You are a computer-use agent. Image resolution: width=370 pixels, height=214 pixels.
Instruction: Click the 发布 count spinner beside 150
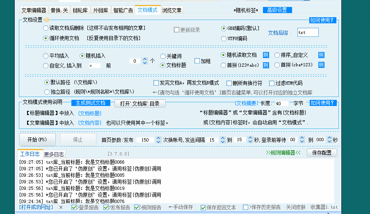158,140
